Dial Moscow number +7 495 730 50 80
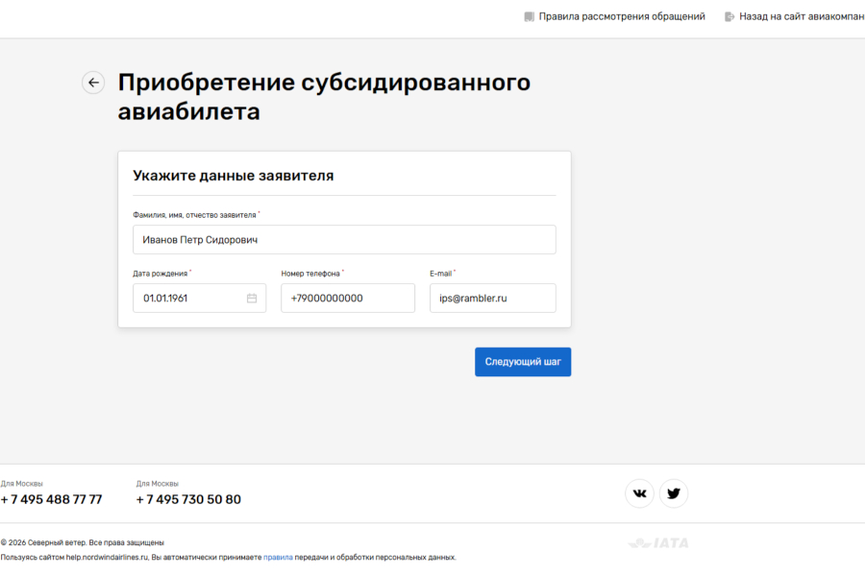The width and height of the screenshot is (865, 576). [x=188, y=498]
